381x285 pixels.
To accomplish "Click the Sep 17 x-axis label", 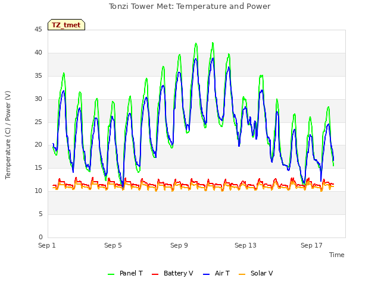I will point(311,245).
